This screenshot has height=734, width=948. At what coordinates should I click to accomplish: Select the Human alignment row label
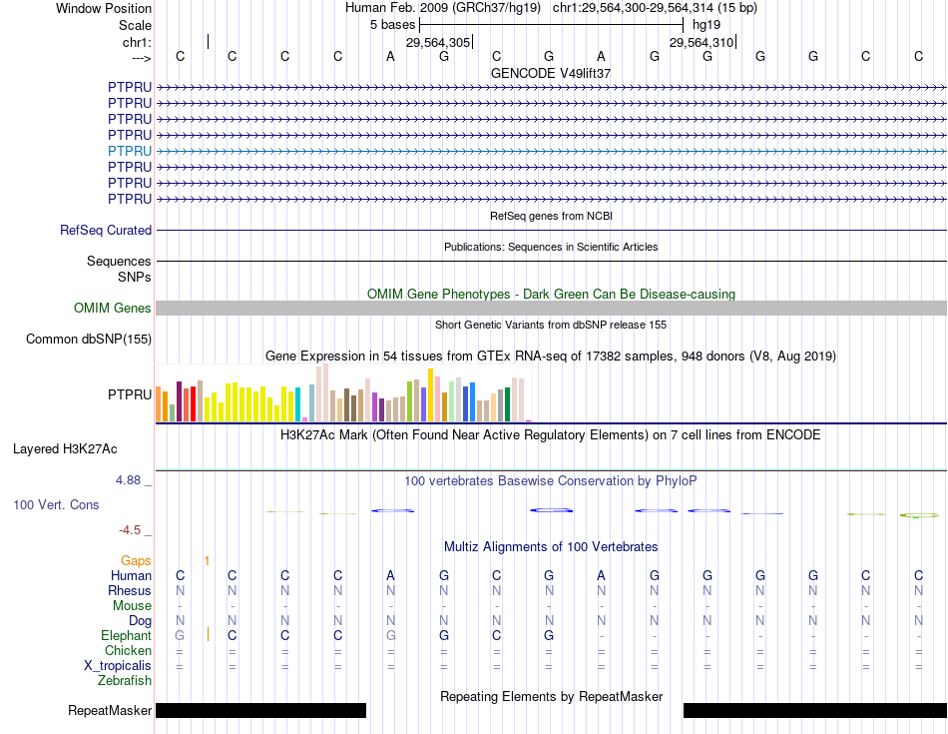(x=131, y=575)
